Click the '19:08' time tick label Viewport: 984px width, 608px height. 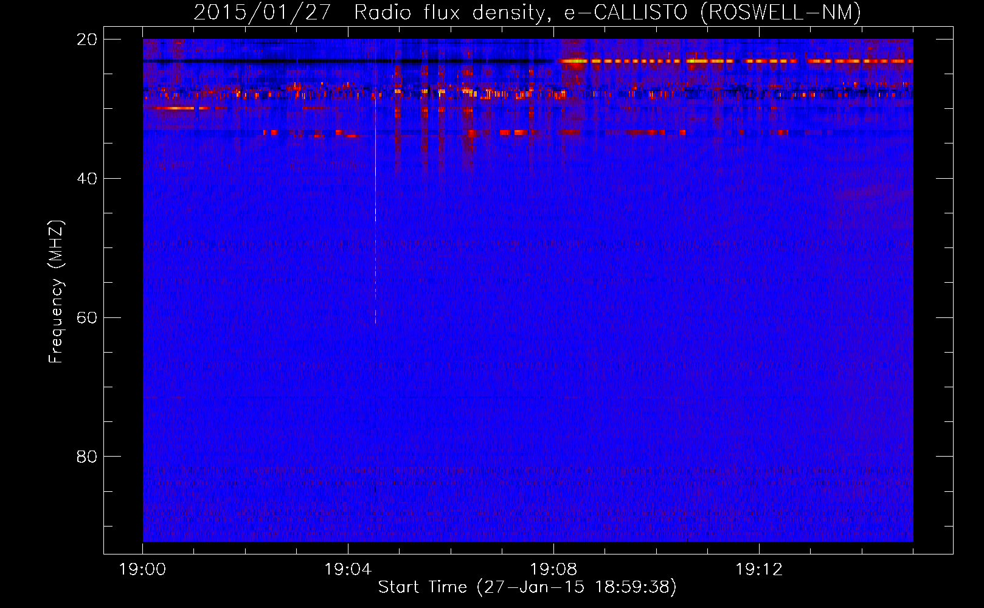point(553,569)
